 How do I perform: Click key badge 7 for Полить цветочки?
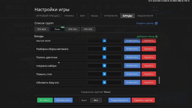[104, 57]
